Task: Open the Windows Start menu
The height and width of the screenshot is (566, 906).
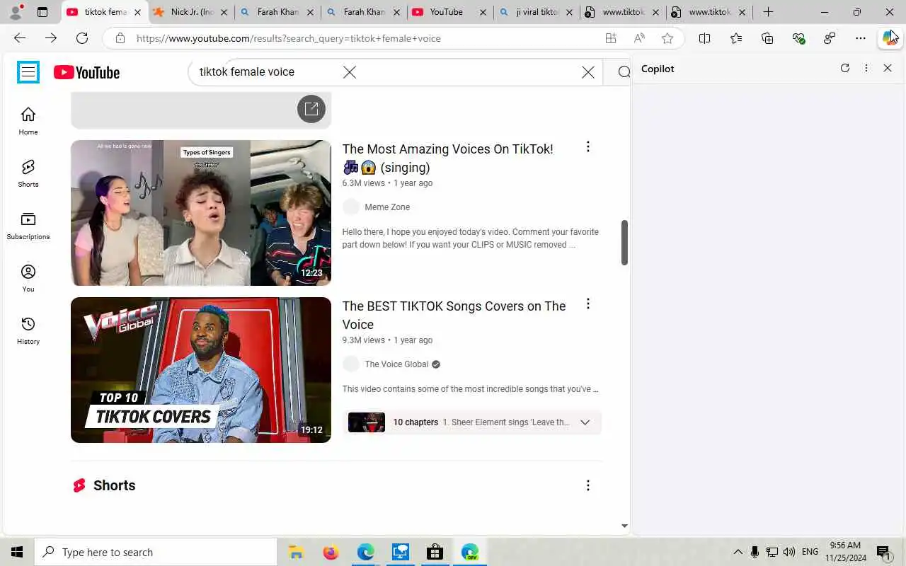Action: pyautogui.click(x=17, y=552)
